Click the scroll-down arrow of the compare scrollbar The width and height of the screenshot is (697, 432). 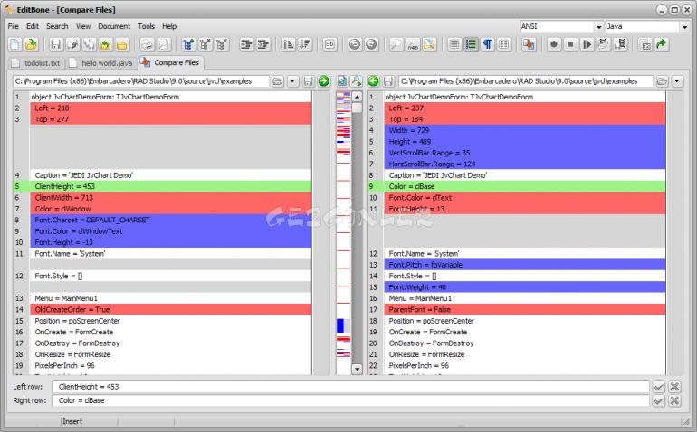357,369
